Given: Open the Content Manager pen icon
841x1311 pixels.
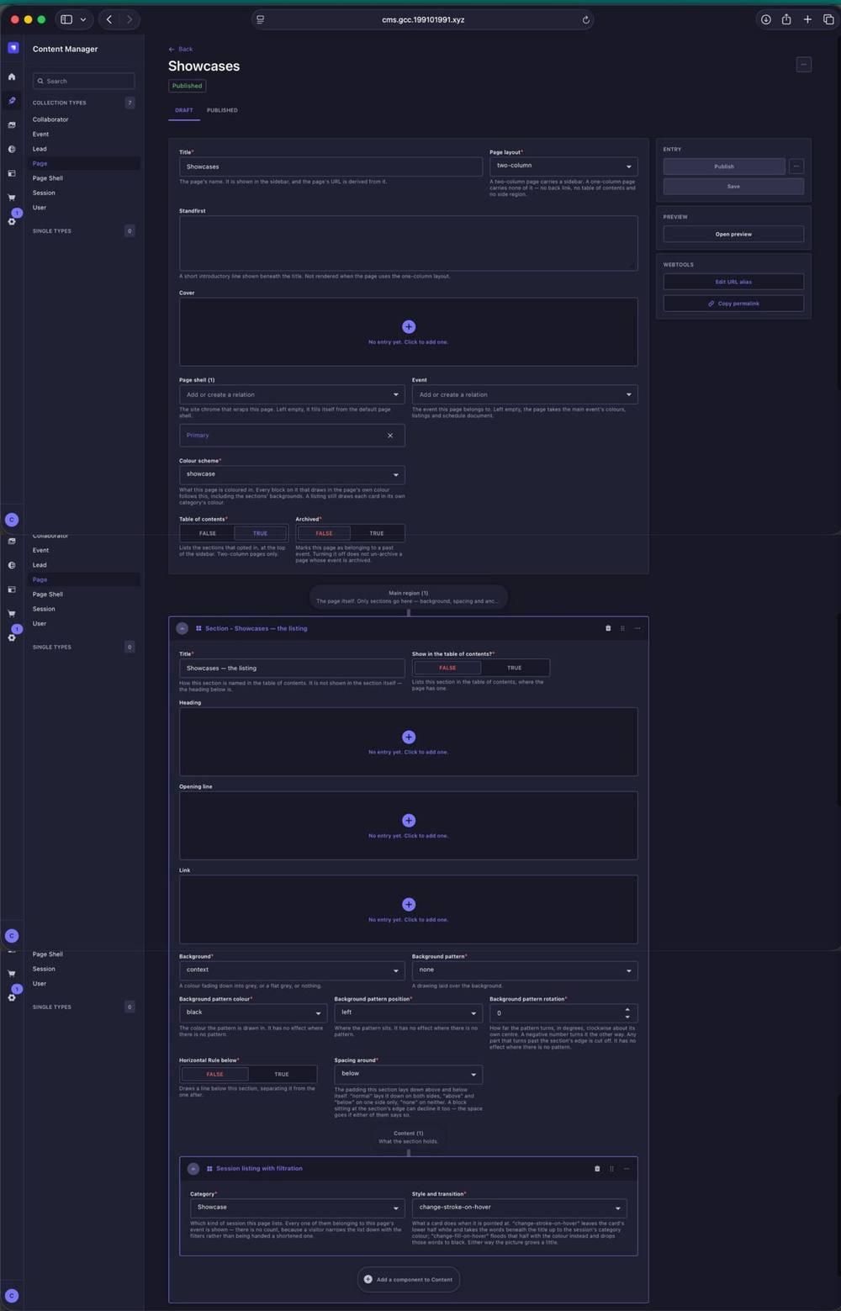Looking at the screenshot, I should pos(12,101).
